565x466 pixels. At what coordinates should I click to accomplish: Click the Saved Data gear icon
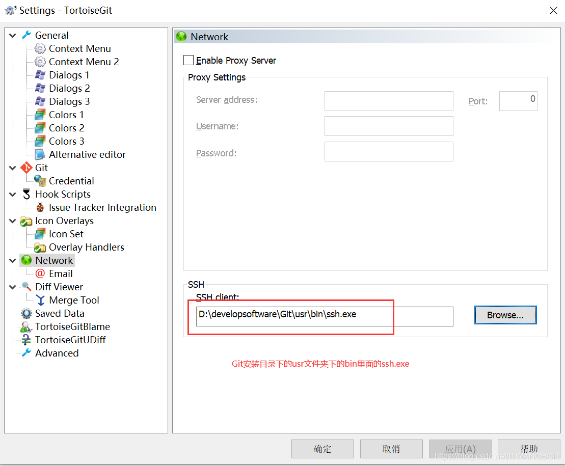[x=26, y=313]
